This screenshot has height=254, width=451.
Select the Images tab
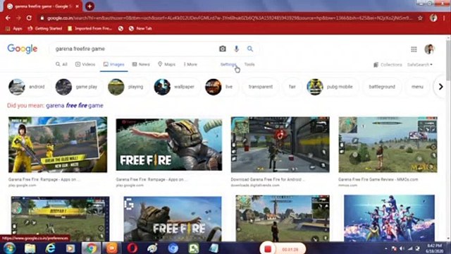click(114, 64)
